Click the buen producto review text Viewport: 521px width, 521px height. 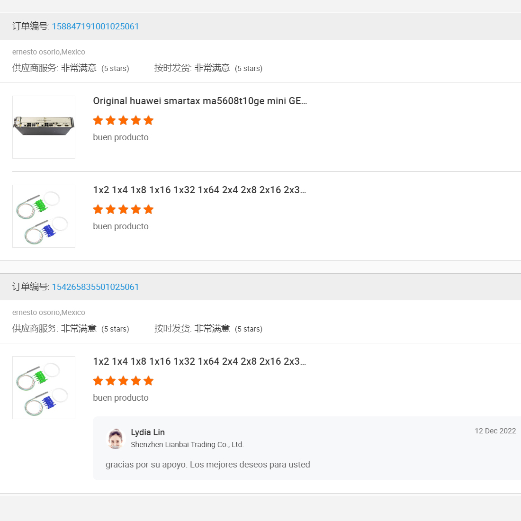[121, 137]
